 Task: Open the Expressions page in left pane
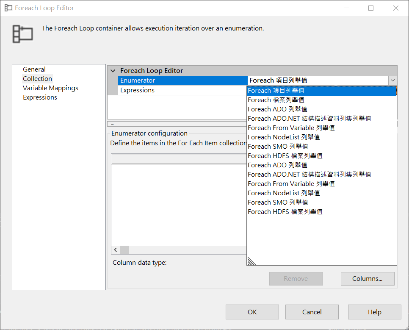pyautogui.click(x=40, y=97)
